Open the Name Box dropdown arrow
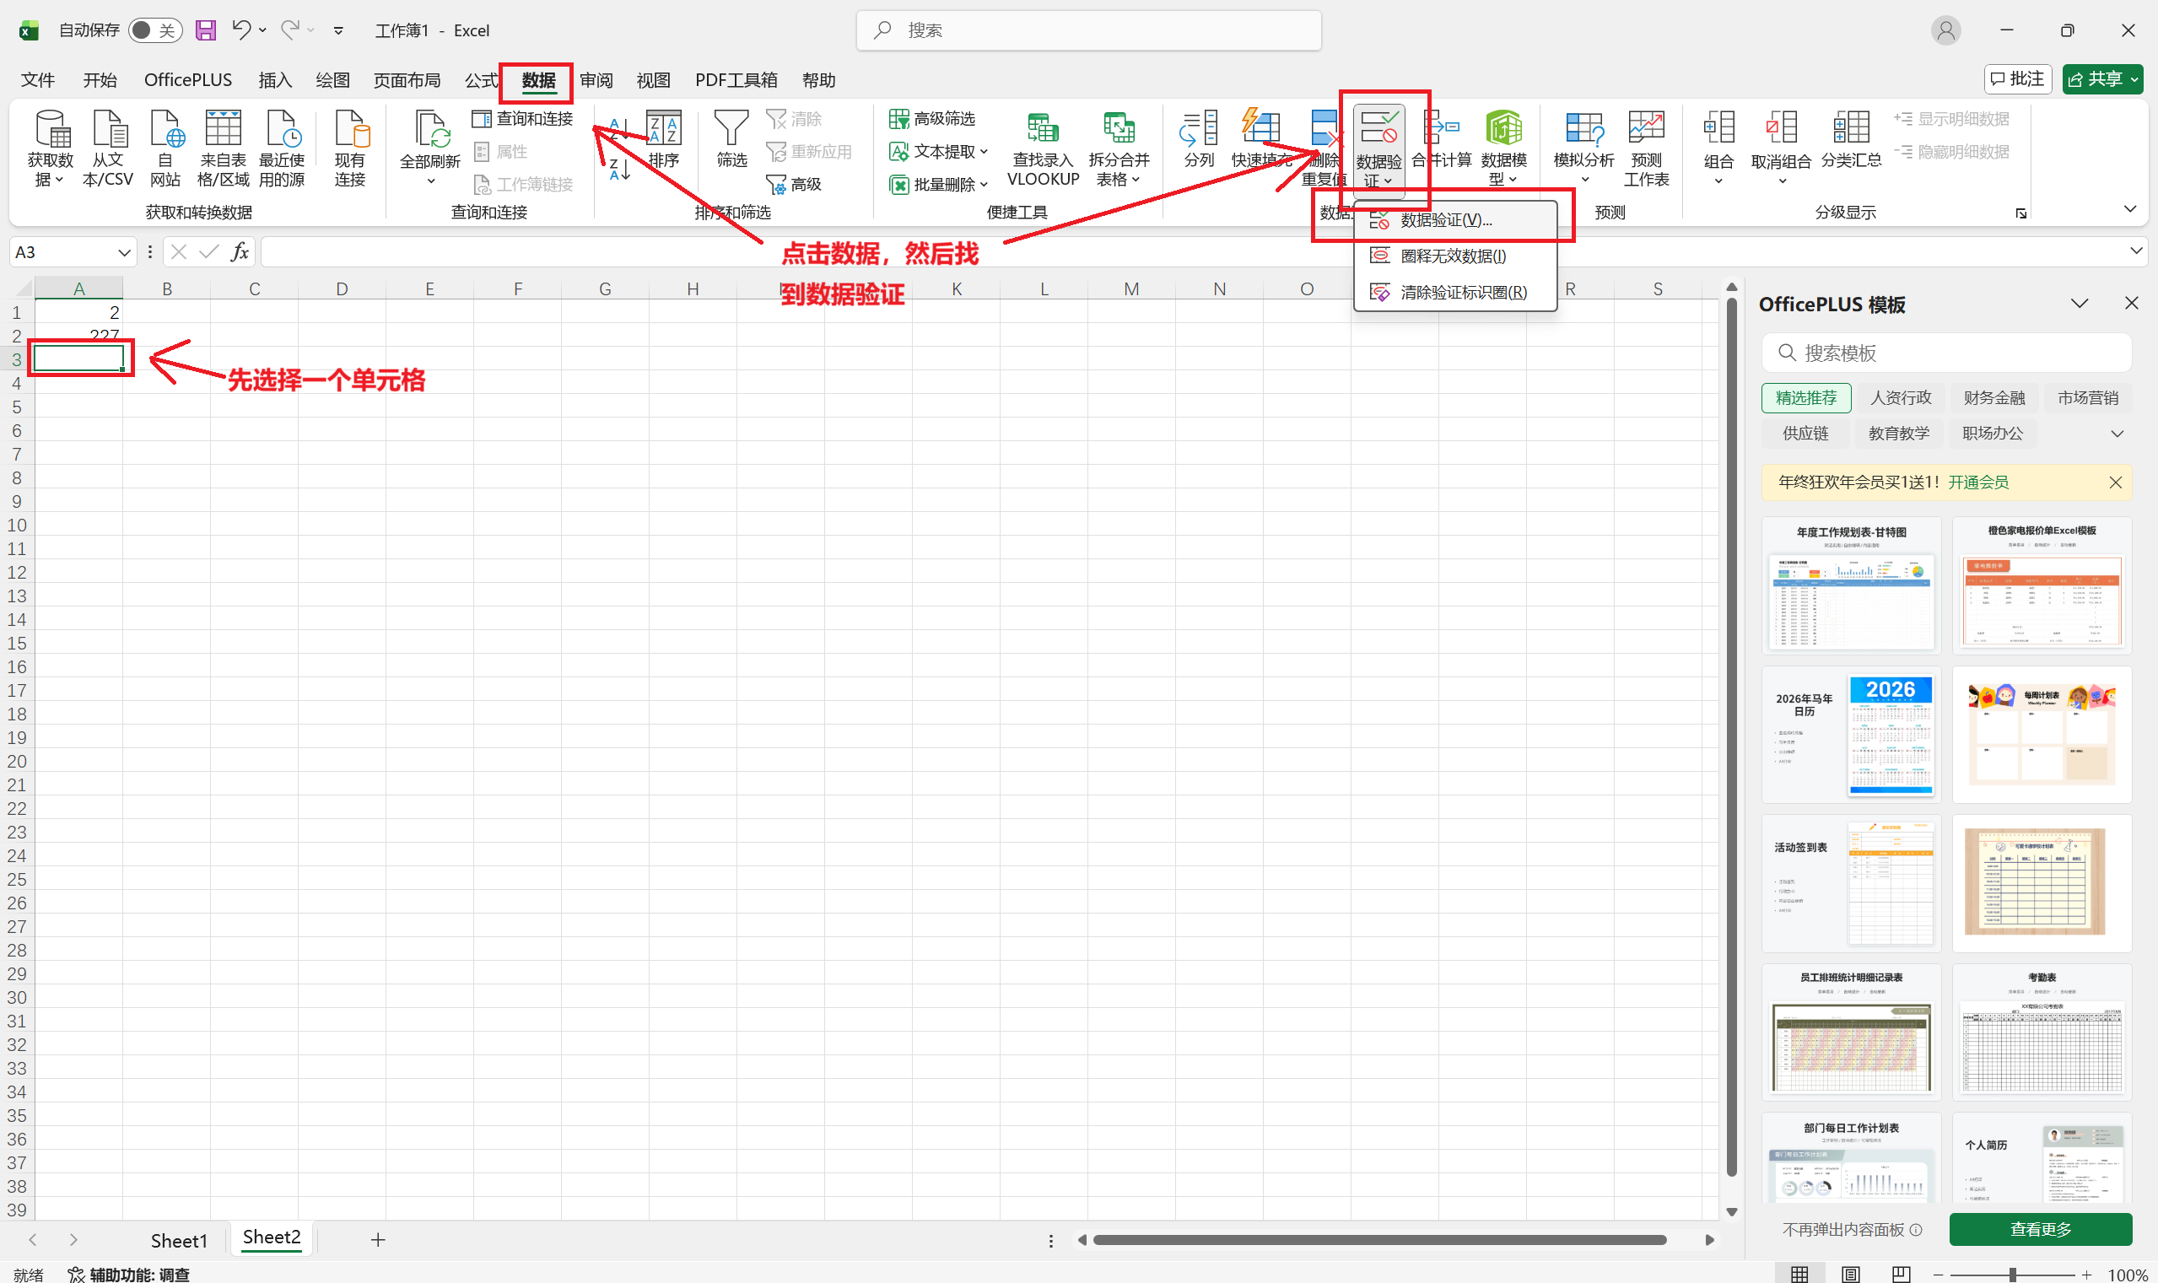 124,252
